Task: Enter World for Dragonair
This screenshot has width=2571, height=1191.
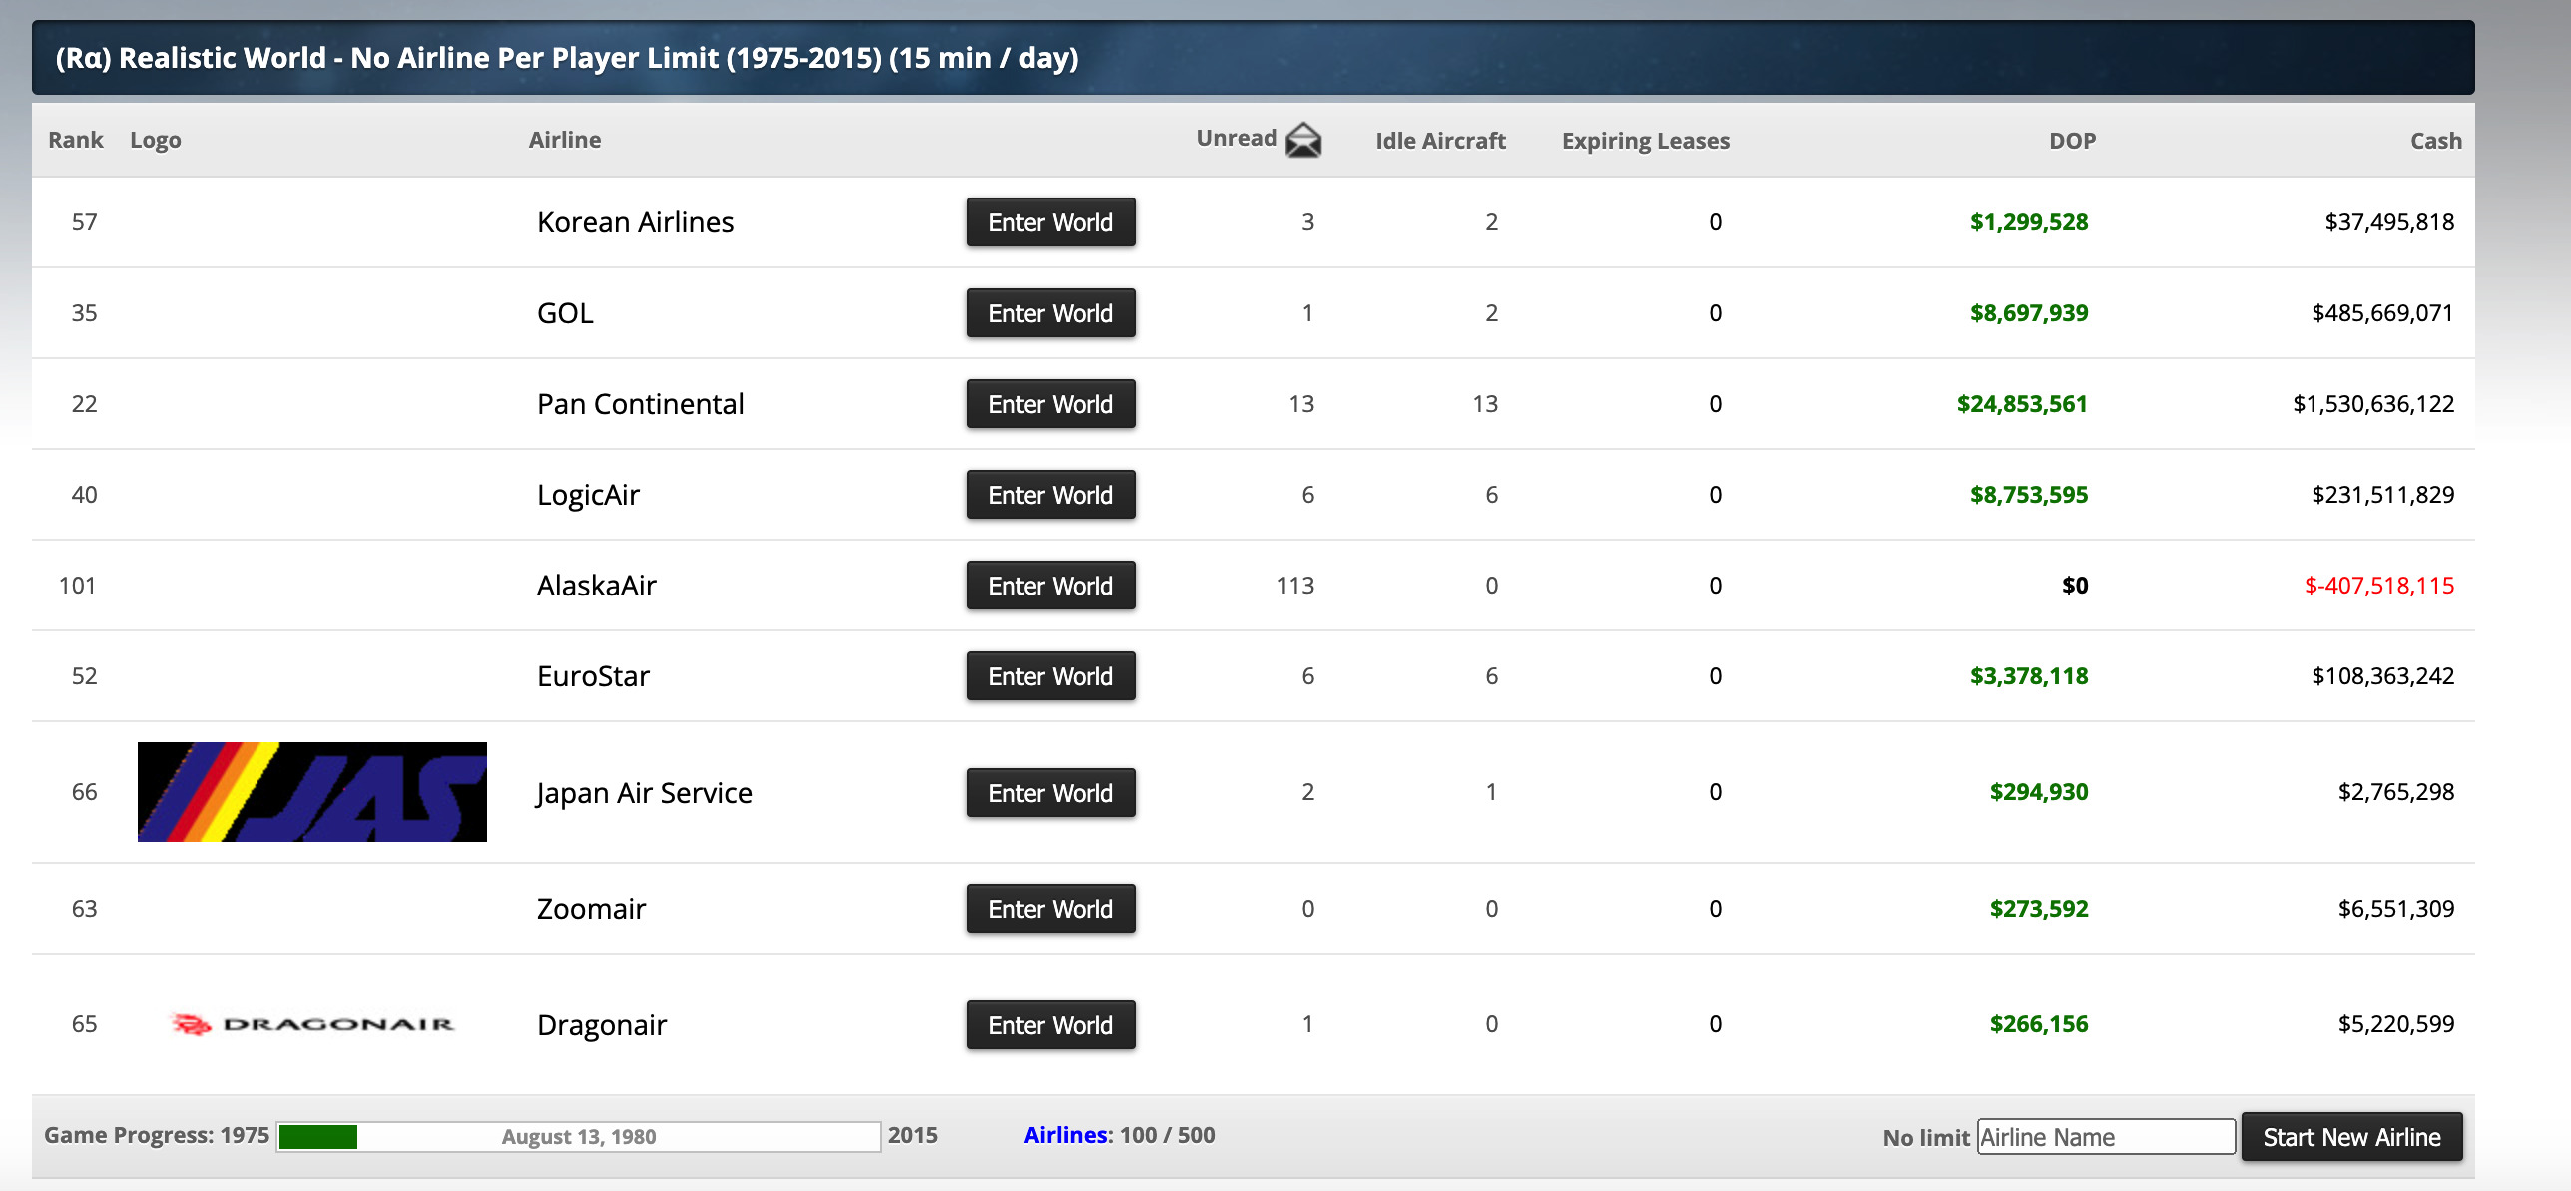Action: 1051,1025
